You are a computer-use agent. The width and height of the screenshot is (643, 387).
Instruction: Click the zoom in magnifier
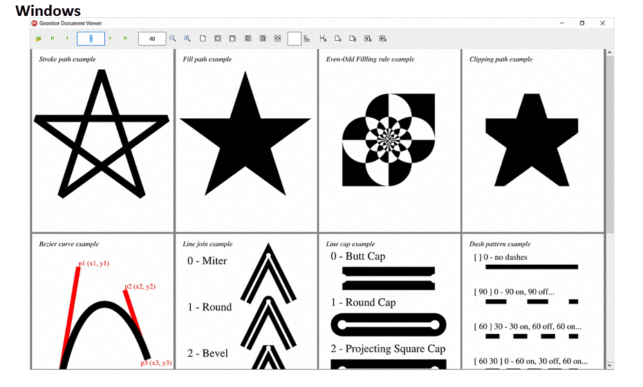(187, 38)
